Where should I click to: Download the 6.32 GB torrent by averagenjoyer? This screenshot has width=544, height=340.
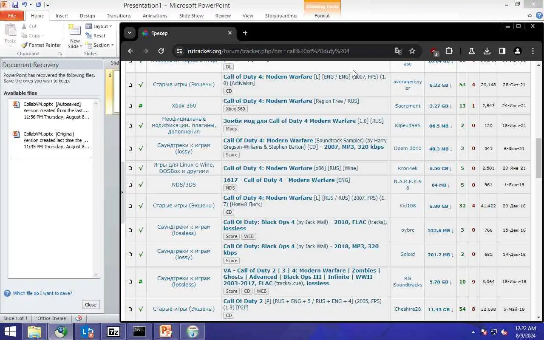click(x=442, y=85)
